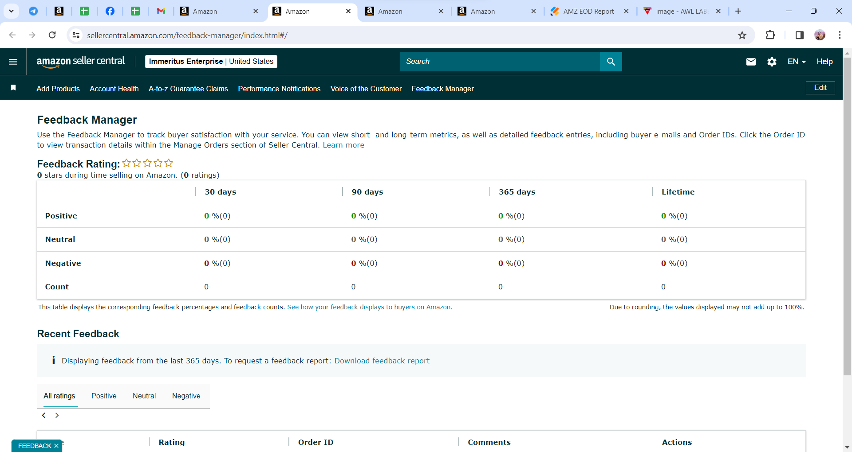Open Account Health in navigation

pyautogui.click(x=114, y=89)
